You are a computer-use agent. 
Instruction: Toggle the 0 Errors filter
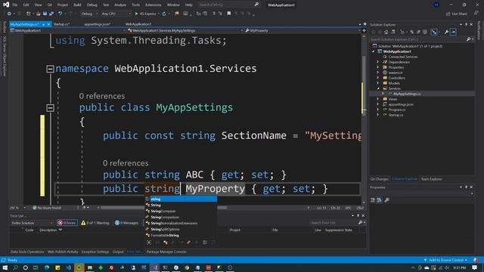point(67,223)
